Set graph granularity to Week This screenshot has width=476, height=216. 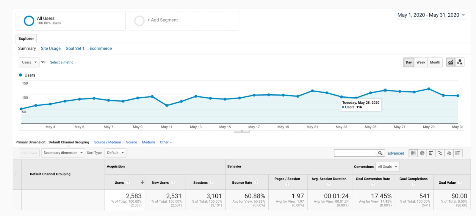421,62
